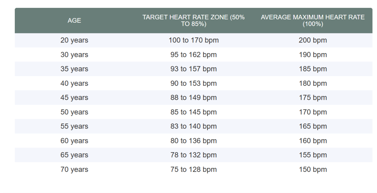The width and height of the screenshot is (377, 193).
Task: Click the "88 to 149 bpm" cell
Action: 194,98
